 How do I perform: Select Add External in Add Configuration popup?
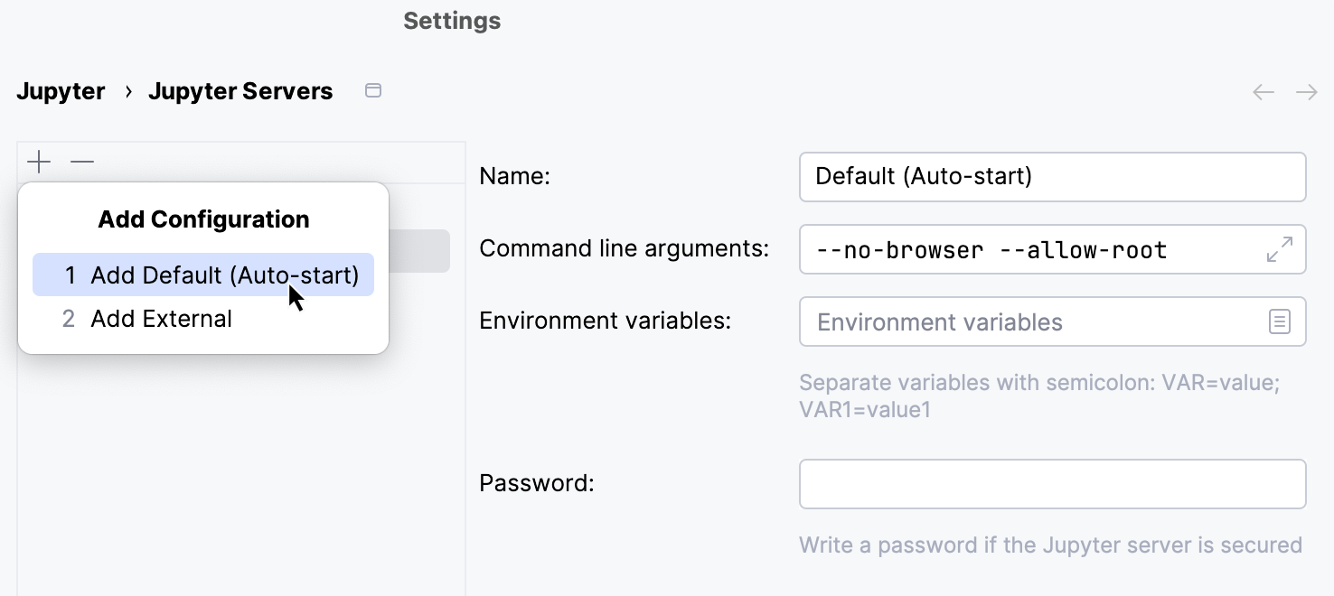pyautogui.click(x=161, y=319)
